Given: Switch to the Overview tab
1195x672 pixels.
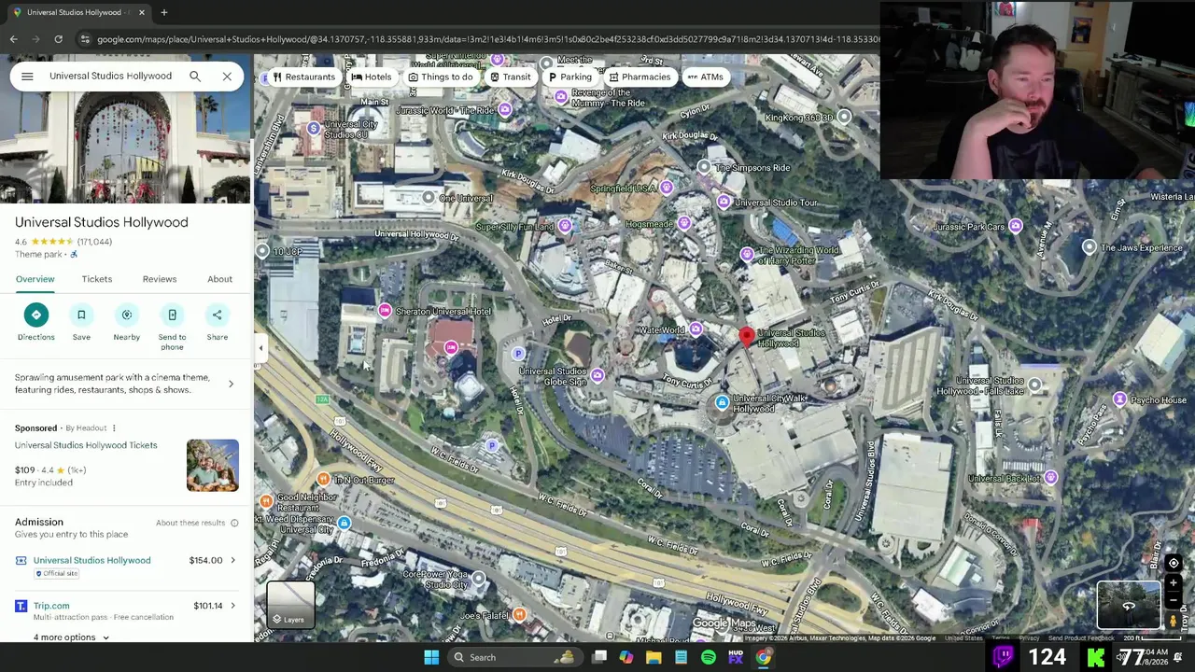Looking at the screenshot, I should (35, 279).
